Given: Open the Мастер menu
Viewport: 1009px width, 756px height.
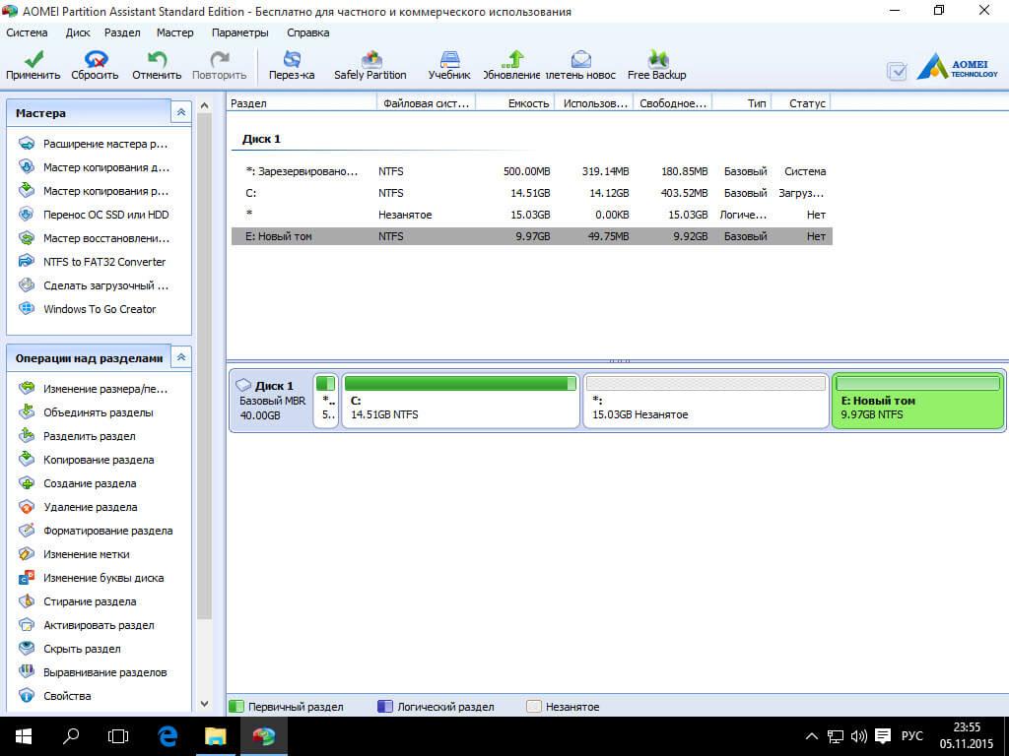Looking at the screenshot, I should click(175, 32).
